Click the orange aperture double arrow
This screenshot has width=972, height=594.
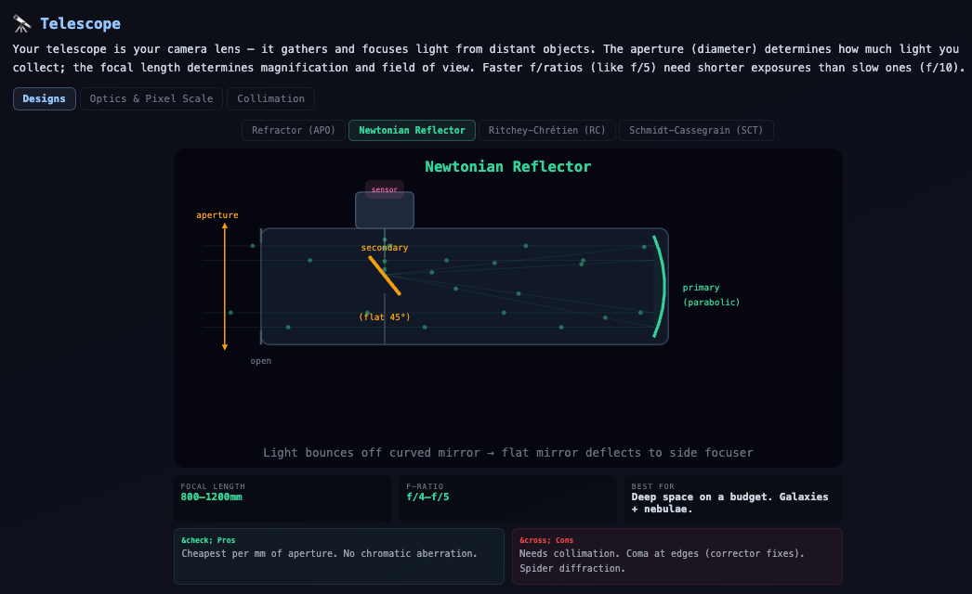point(225,287)
